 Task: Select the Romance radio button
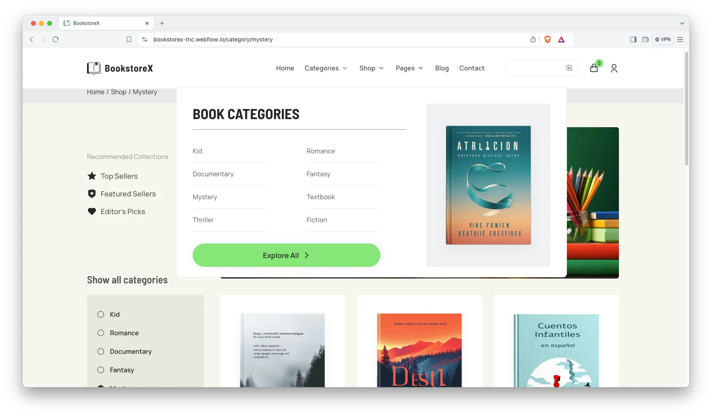[101, 333]
